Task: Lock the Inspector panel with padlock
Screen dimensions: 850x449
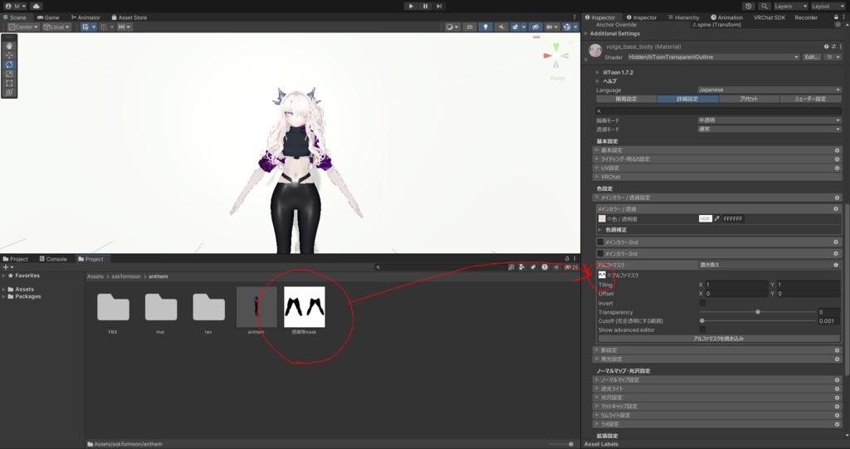Action: [836, 17]
